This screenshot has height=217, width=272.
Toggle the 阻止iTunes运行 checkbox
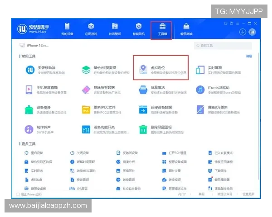click(18, 194)
